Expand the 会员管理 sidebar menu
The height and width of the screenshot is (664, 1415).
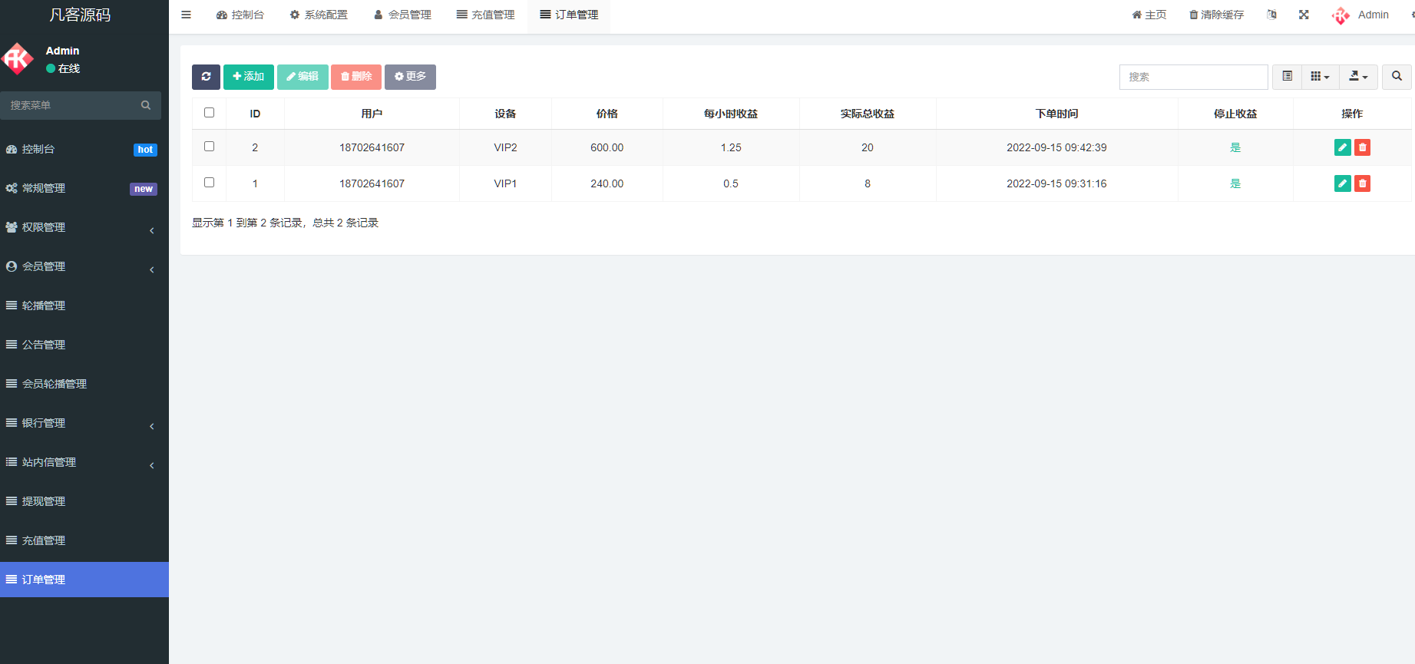pos(84,266)
